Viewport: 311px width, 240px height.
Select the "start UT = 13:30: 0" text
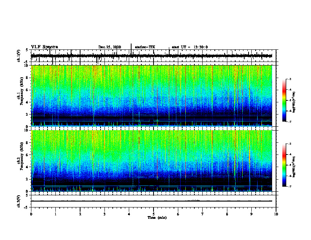(x=190, y=47)
